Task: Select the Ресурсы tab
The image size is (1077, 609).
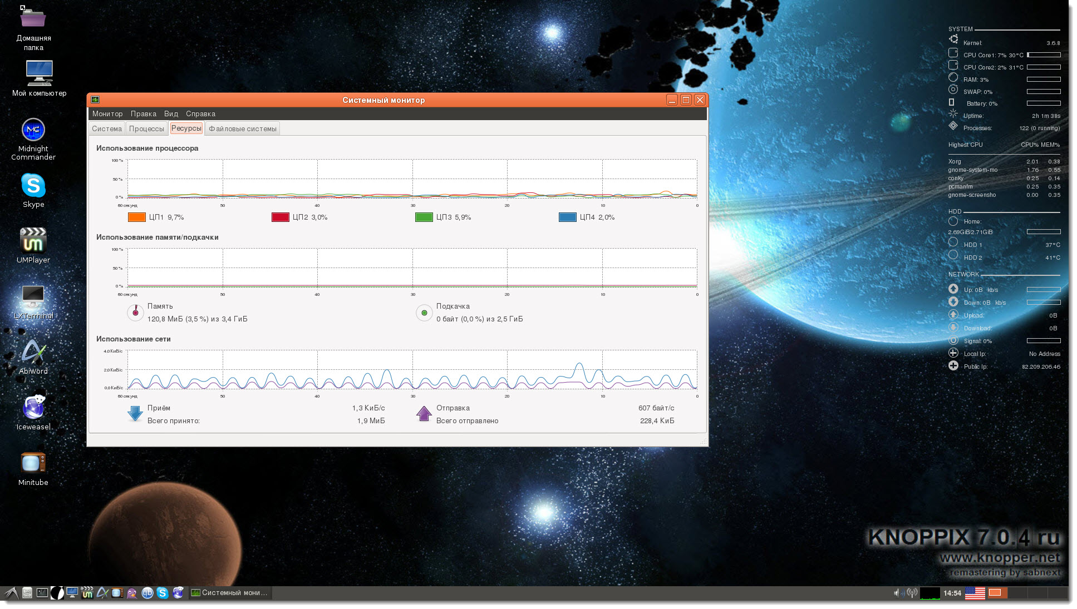Action: pos(186,128)
